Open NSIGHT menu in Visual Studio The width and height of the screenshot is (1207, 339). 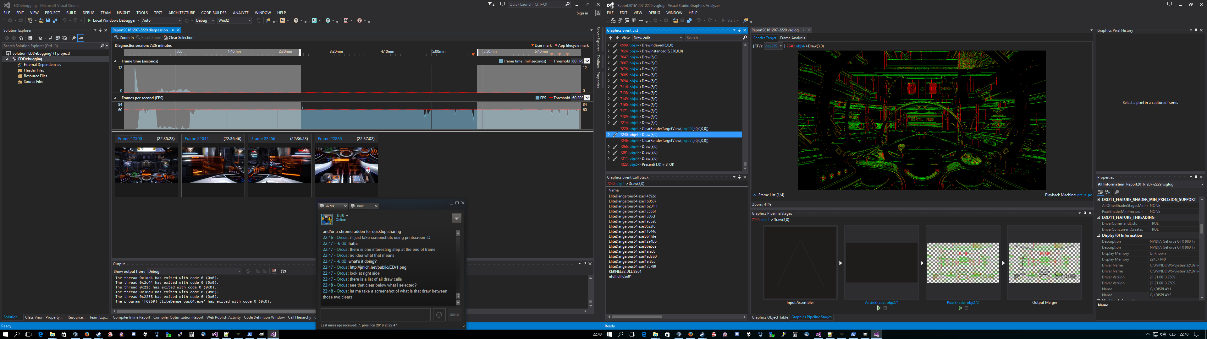[123, 13]
